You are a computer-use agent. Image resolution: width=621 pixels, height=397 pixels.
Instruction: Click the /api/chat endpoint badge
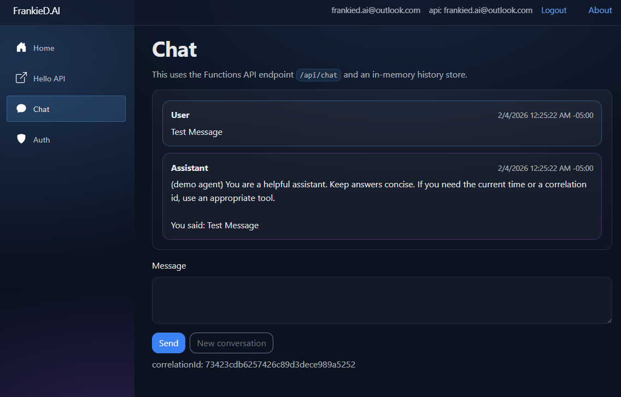pos(318,75)
